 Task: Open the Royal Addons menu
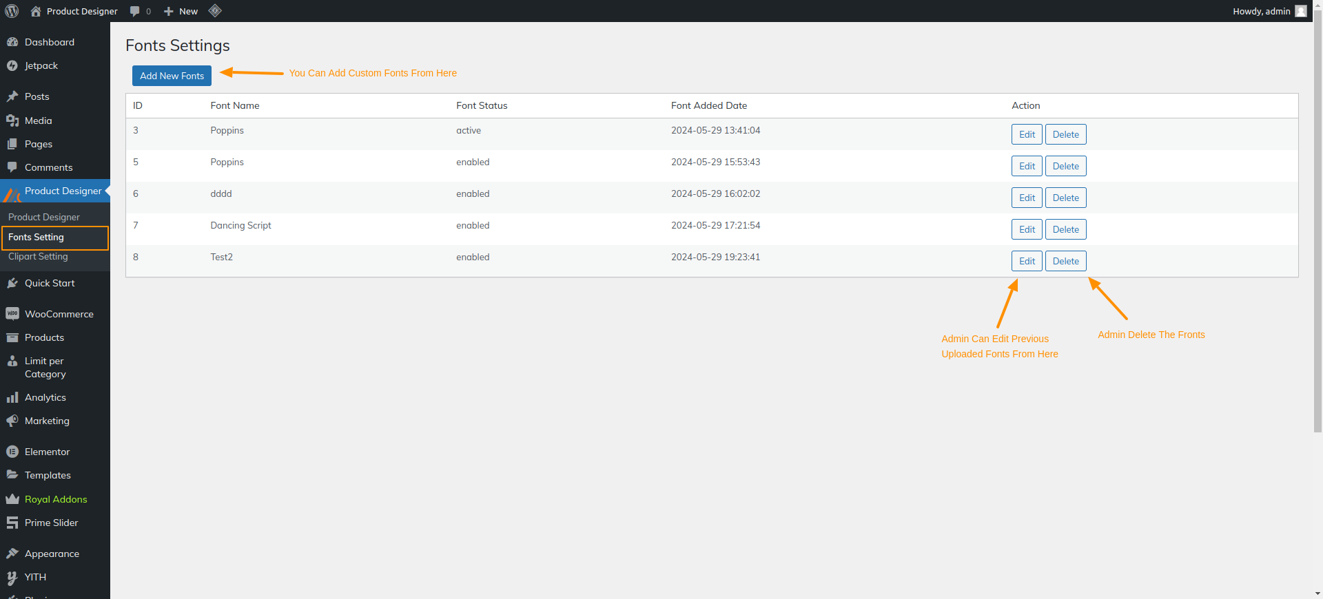pyautogui.click(x=55, y=499)
